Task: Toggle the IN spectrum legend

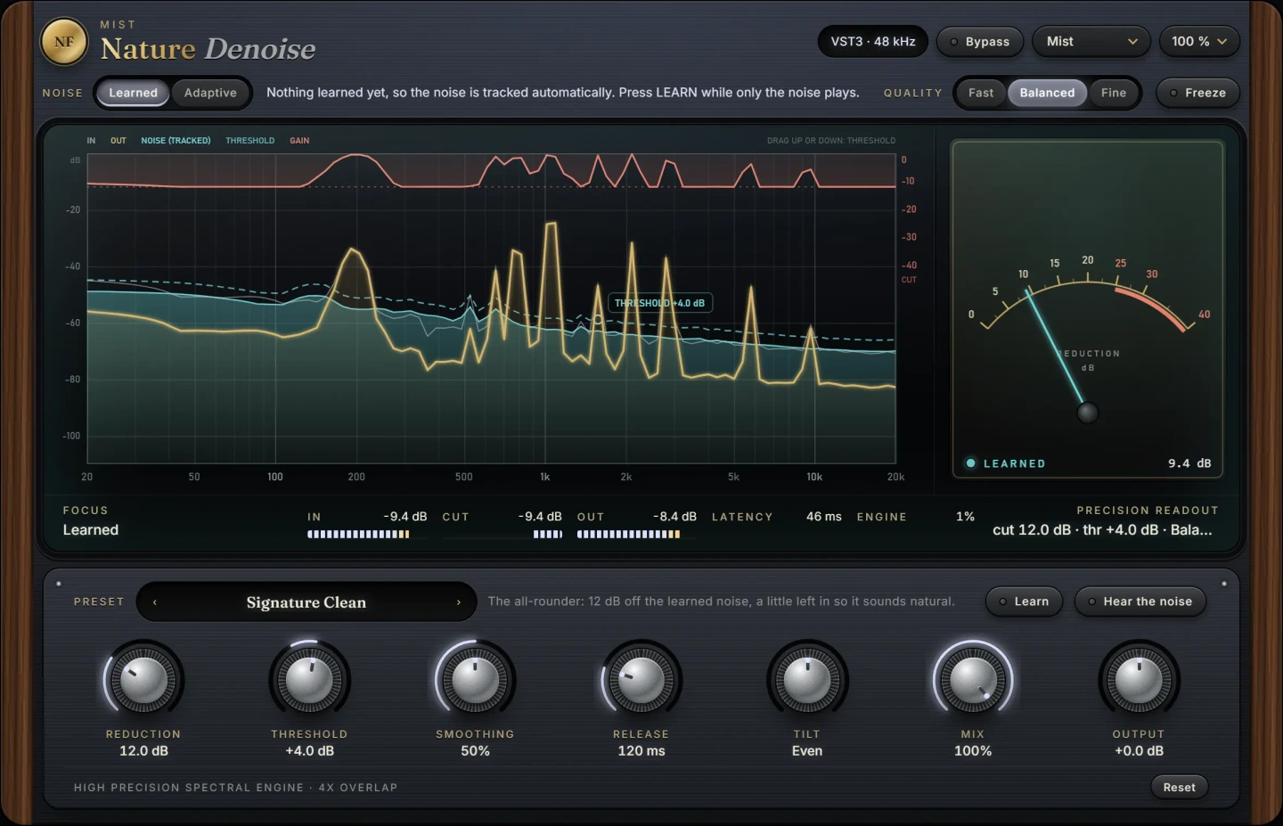Action: click(x=91, y=141)
